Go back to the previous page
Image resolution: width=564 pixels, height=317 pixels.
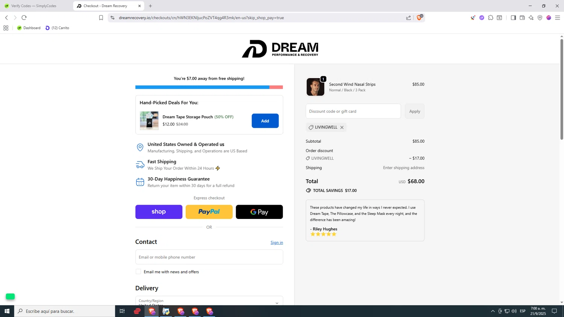(x=6, y=18)
